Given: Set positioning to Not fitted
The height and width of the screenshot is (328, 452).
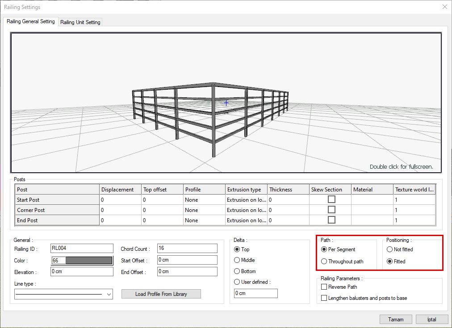Looking at the screenshot, I should [x=390, y=249].
